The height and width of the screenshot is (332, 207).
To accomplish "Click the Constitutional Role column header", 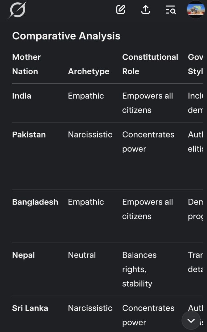I will (x=150, y=64).
